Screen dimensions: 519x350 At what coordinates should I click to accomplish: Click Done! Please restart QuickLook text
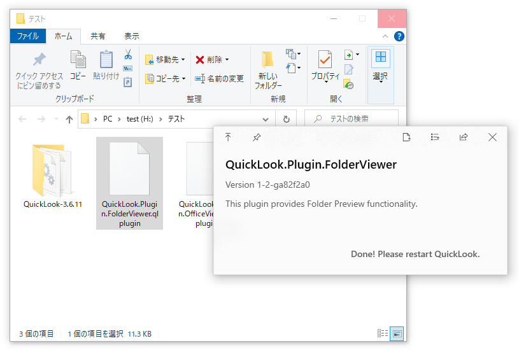pyautogui.click(x=415, y=254)
